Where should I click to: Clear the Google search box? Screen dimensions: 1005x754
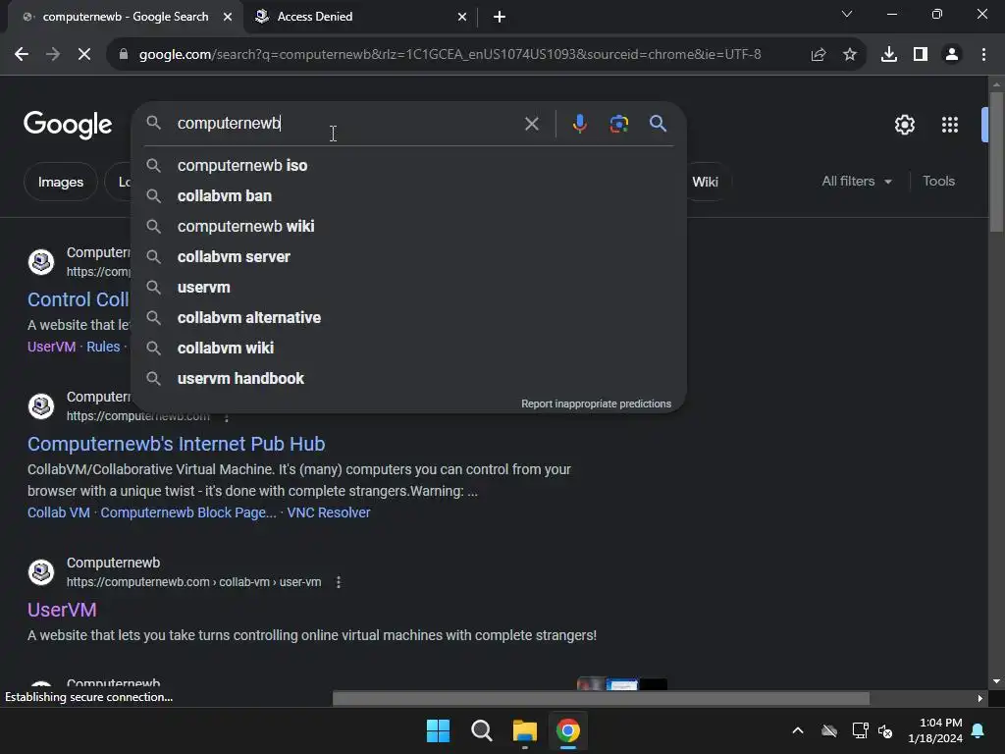pyautogui.click(x=531, y=124)
